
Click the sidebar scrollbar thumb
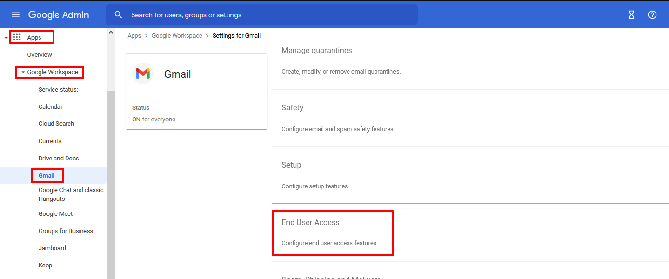pos(111,185)
